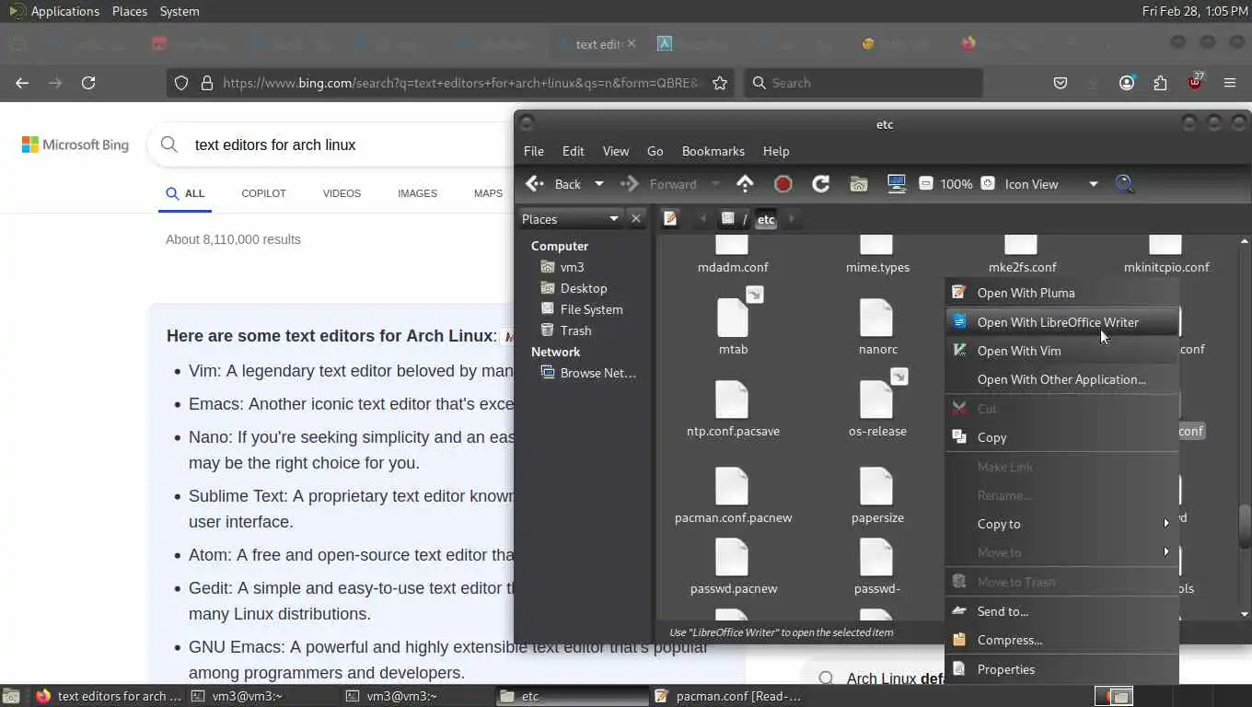This screenshot has width=1252, height=707.
Task: Select the papersize file icon
Action: tap(876, 485)
